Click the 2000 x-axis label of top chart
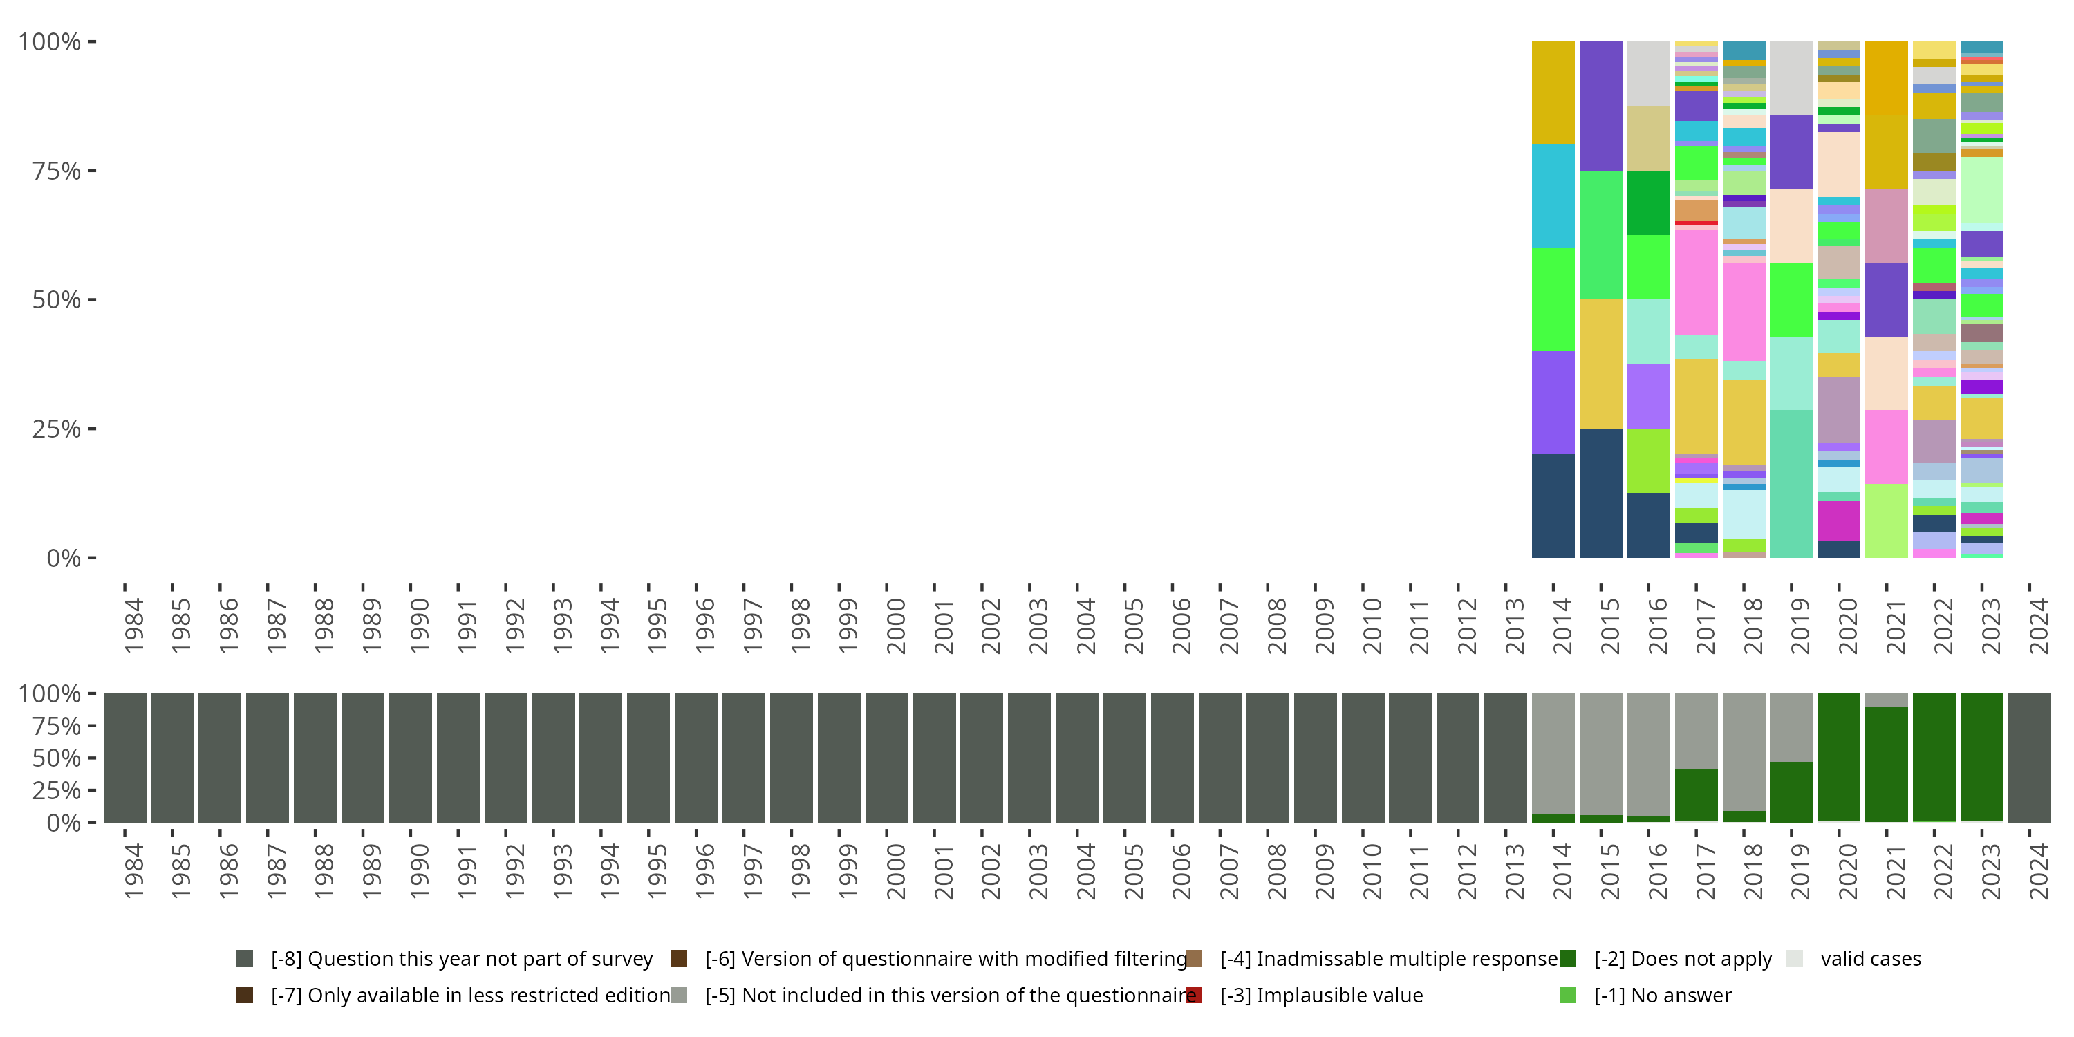 895,626
